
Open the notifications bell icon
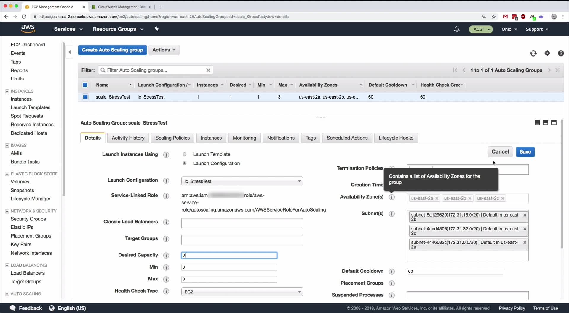click(457, 29)
